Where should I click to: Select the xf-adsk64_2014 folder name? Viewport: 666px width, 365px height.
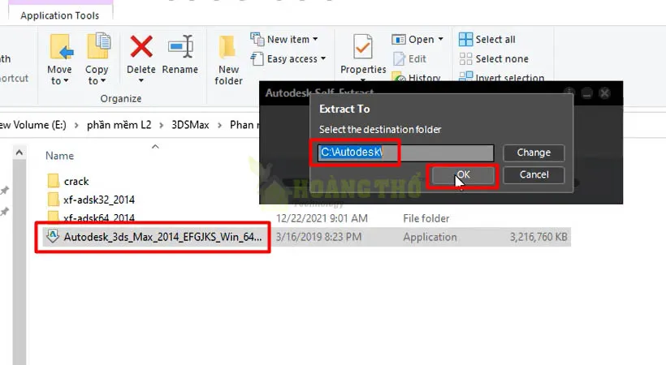click(x=99, y=218)
